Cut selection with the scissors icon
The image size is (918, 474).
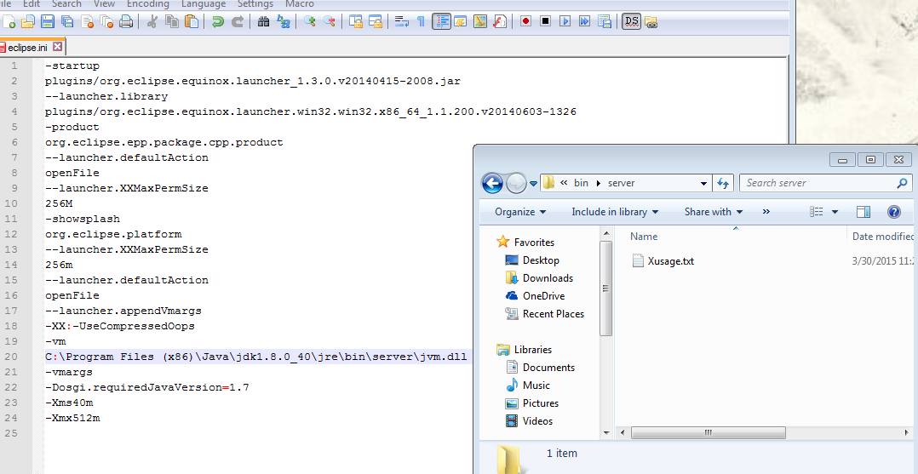click(x=152, y=21)
